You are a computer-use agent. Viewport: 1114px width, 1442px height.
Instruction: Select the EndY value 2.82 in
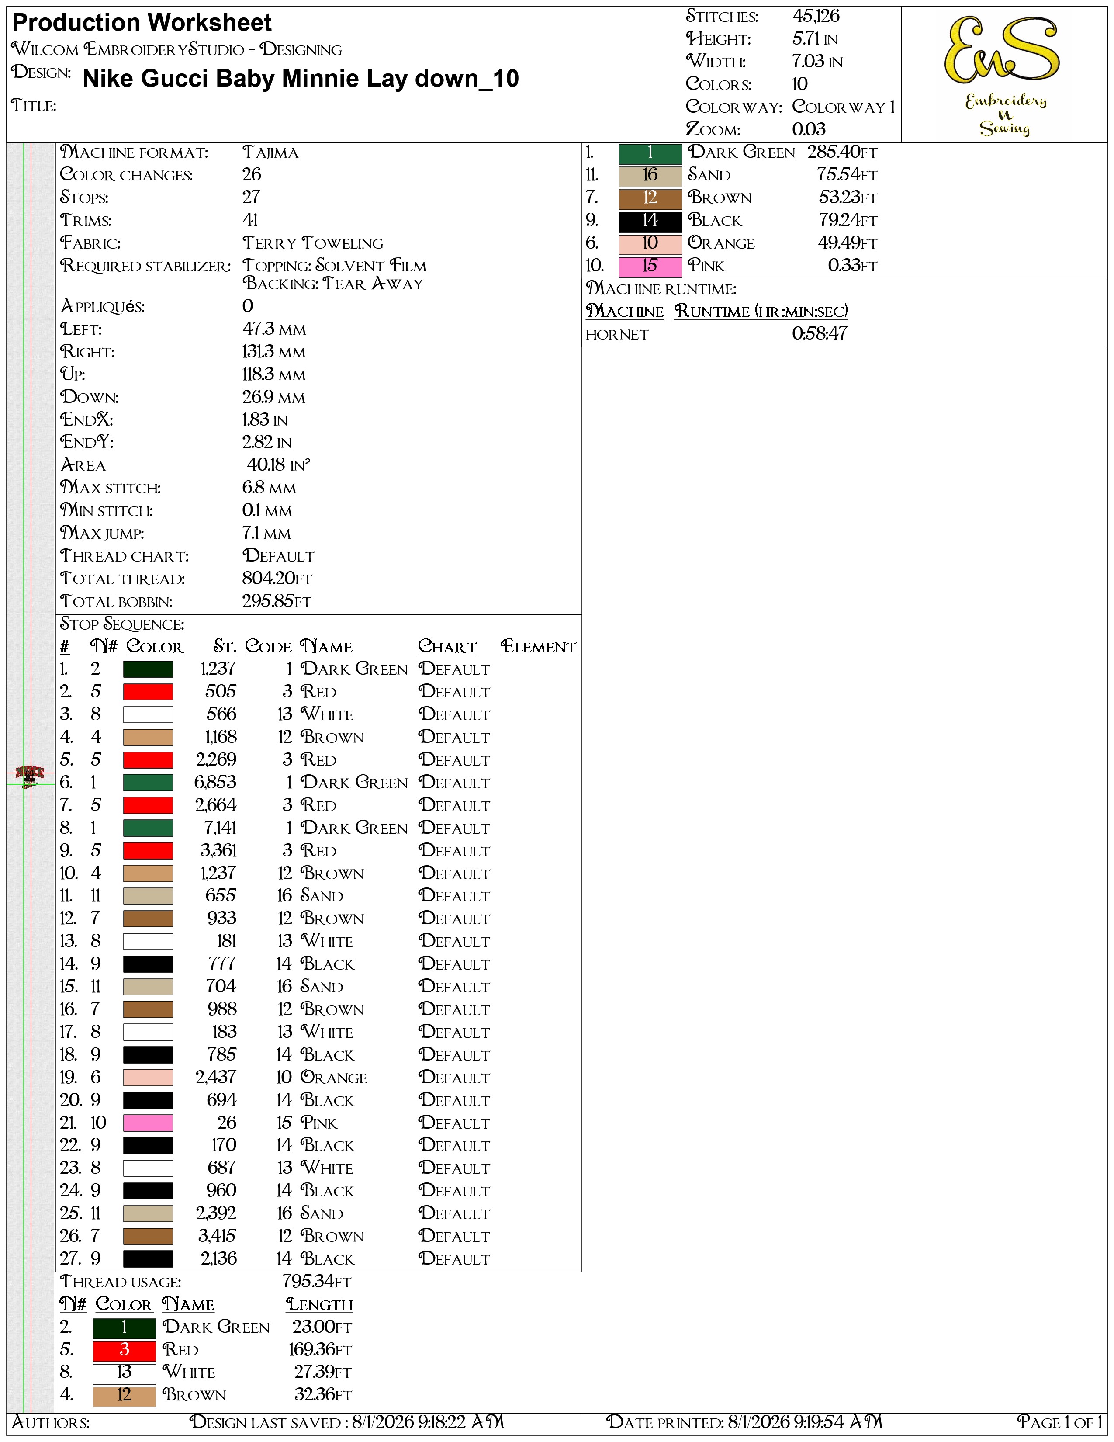[x=266, y=442]
